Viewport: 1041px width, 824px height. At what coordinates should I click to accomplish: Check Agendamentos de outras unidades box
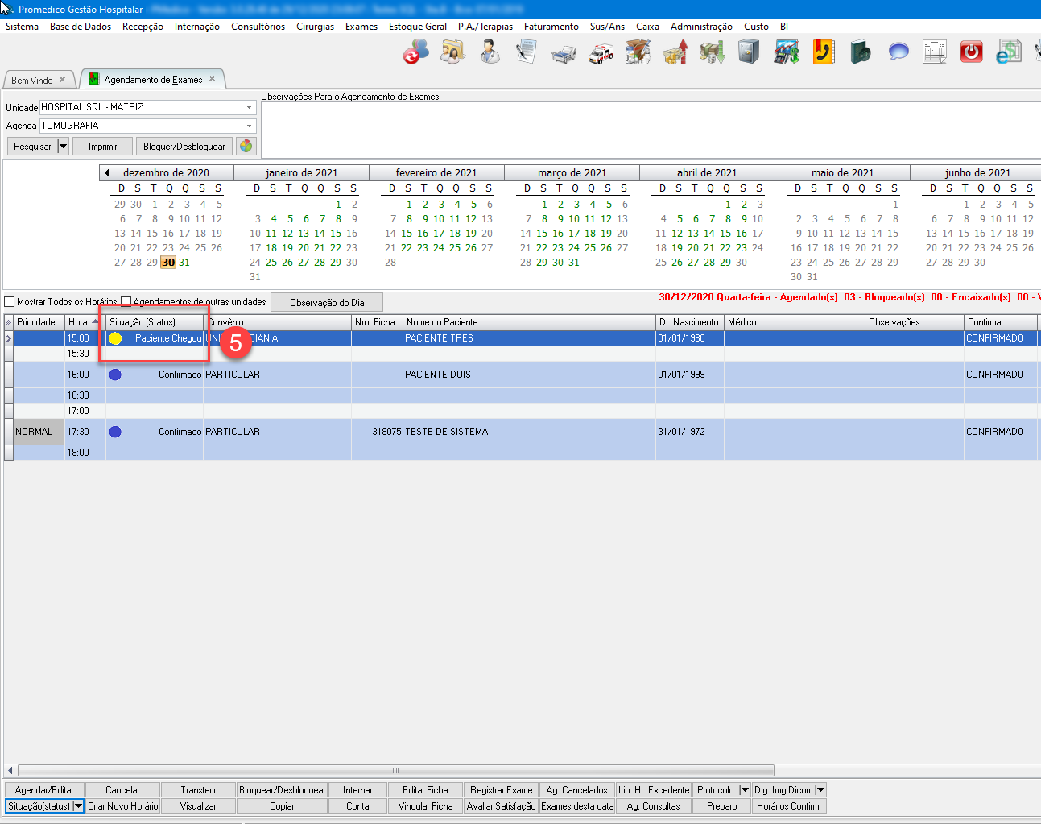coord(126,302)
